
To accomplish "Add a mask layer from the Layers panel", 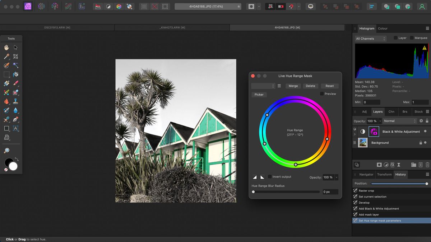I will (x=379, y=165).
